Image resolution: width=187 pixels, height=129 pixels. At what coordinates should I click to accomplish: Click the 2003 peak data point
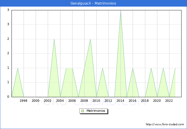pyautogui.click(x=54, y=39)
